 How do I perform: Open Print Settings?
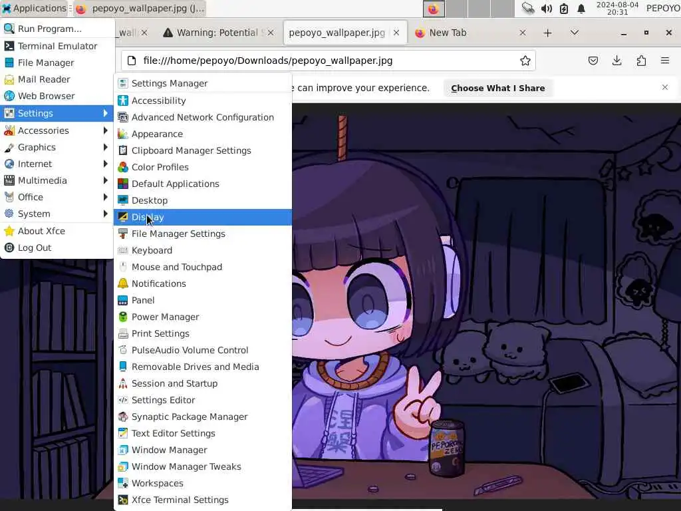[202, 334]
